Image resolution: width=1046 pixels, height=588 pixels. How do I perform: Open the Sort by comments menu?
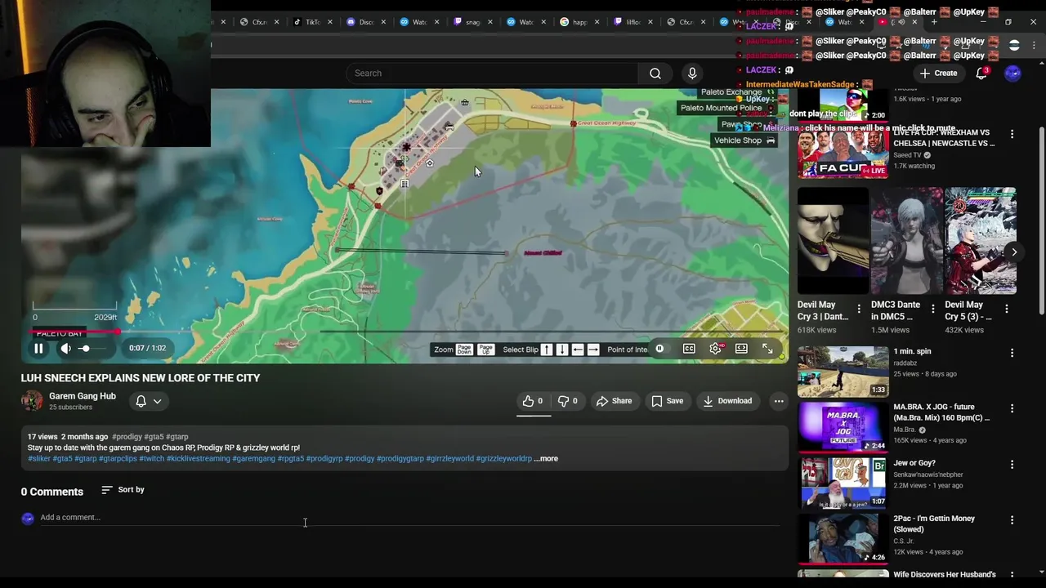click(x=123, y=490)
